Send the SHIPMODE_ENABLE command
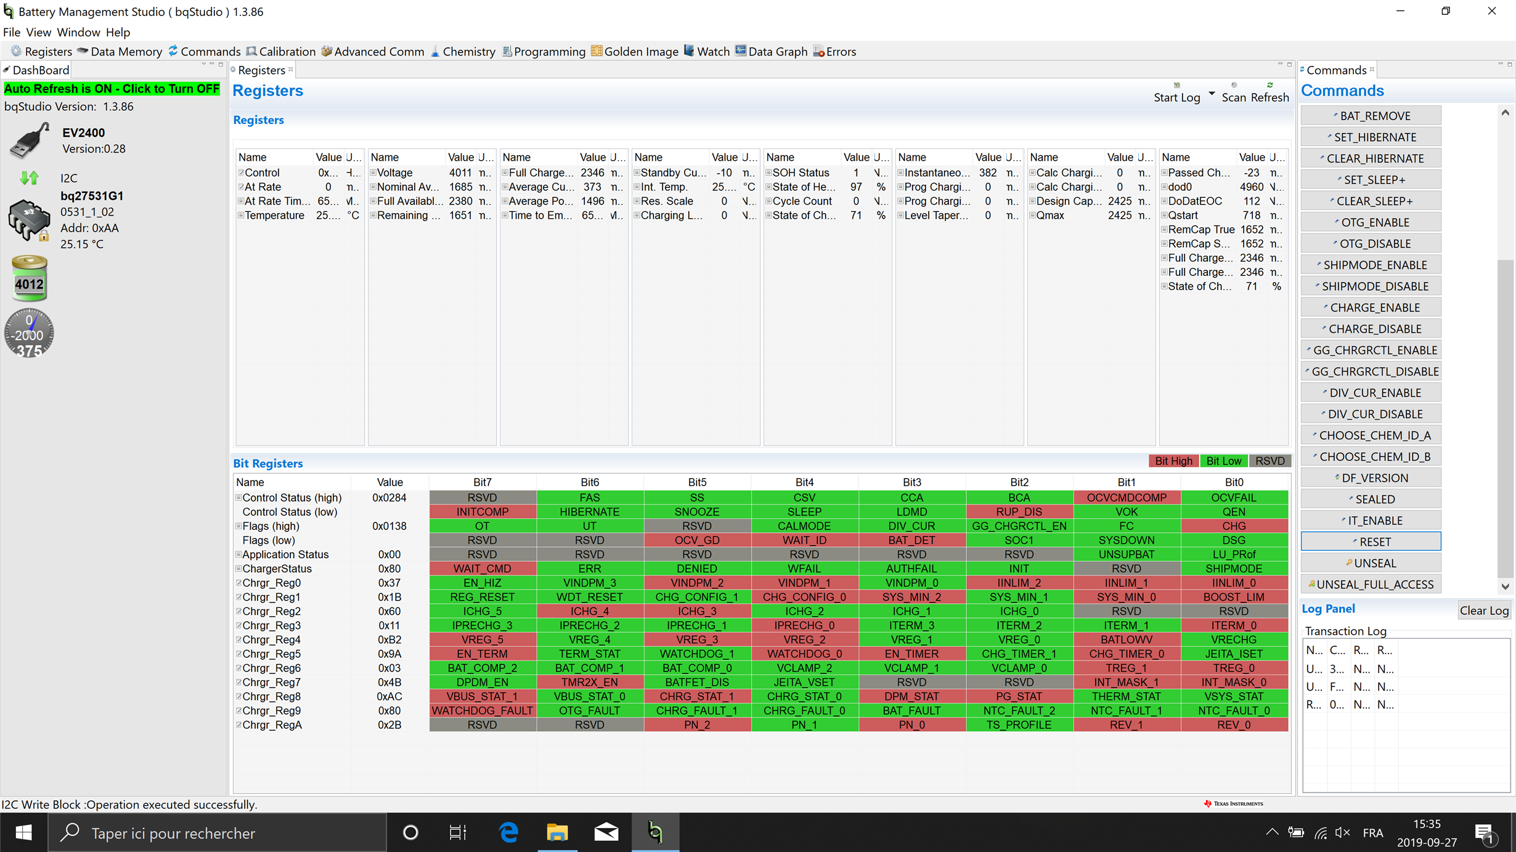 pyautogui.click(x=1371, y=265)
